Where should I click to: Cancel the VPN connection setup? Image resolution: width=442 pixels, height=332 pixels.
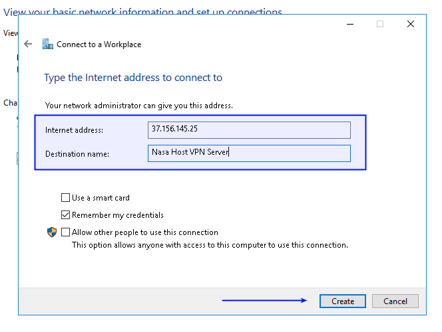click(395, 301)
